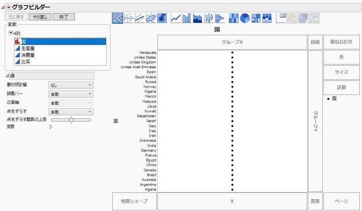Pick the Treemap element icon
This screenshot has height=211, width=362.
point(256,18)
